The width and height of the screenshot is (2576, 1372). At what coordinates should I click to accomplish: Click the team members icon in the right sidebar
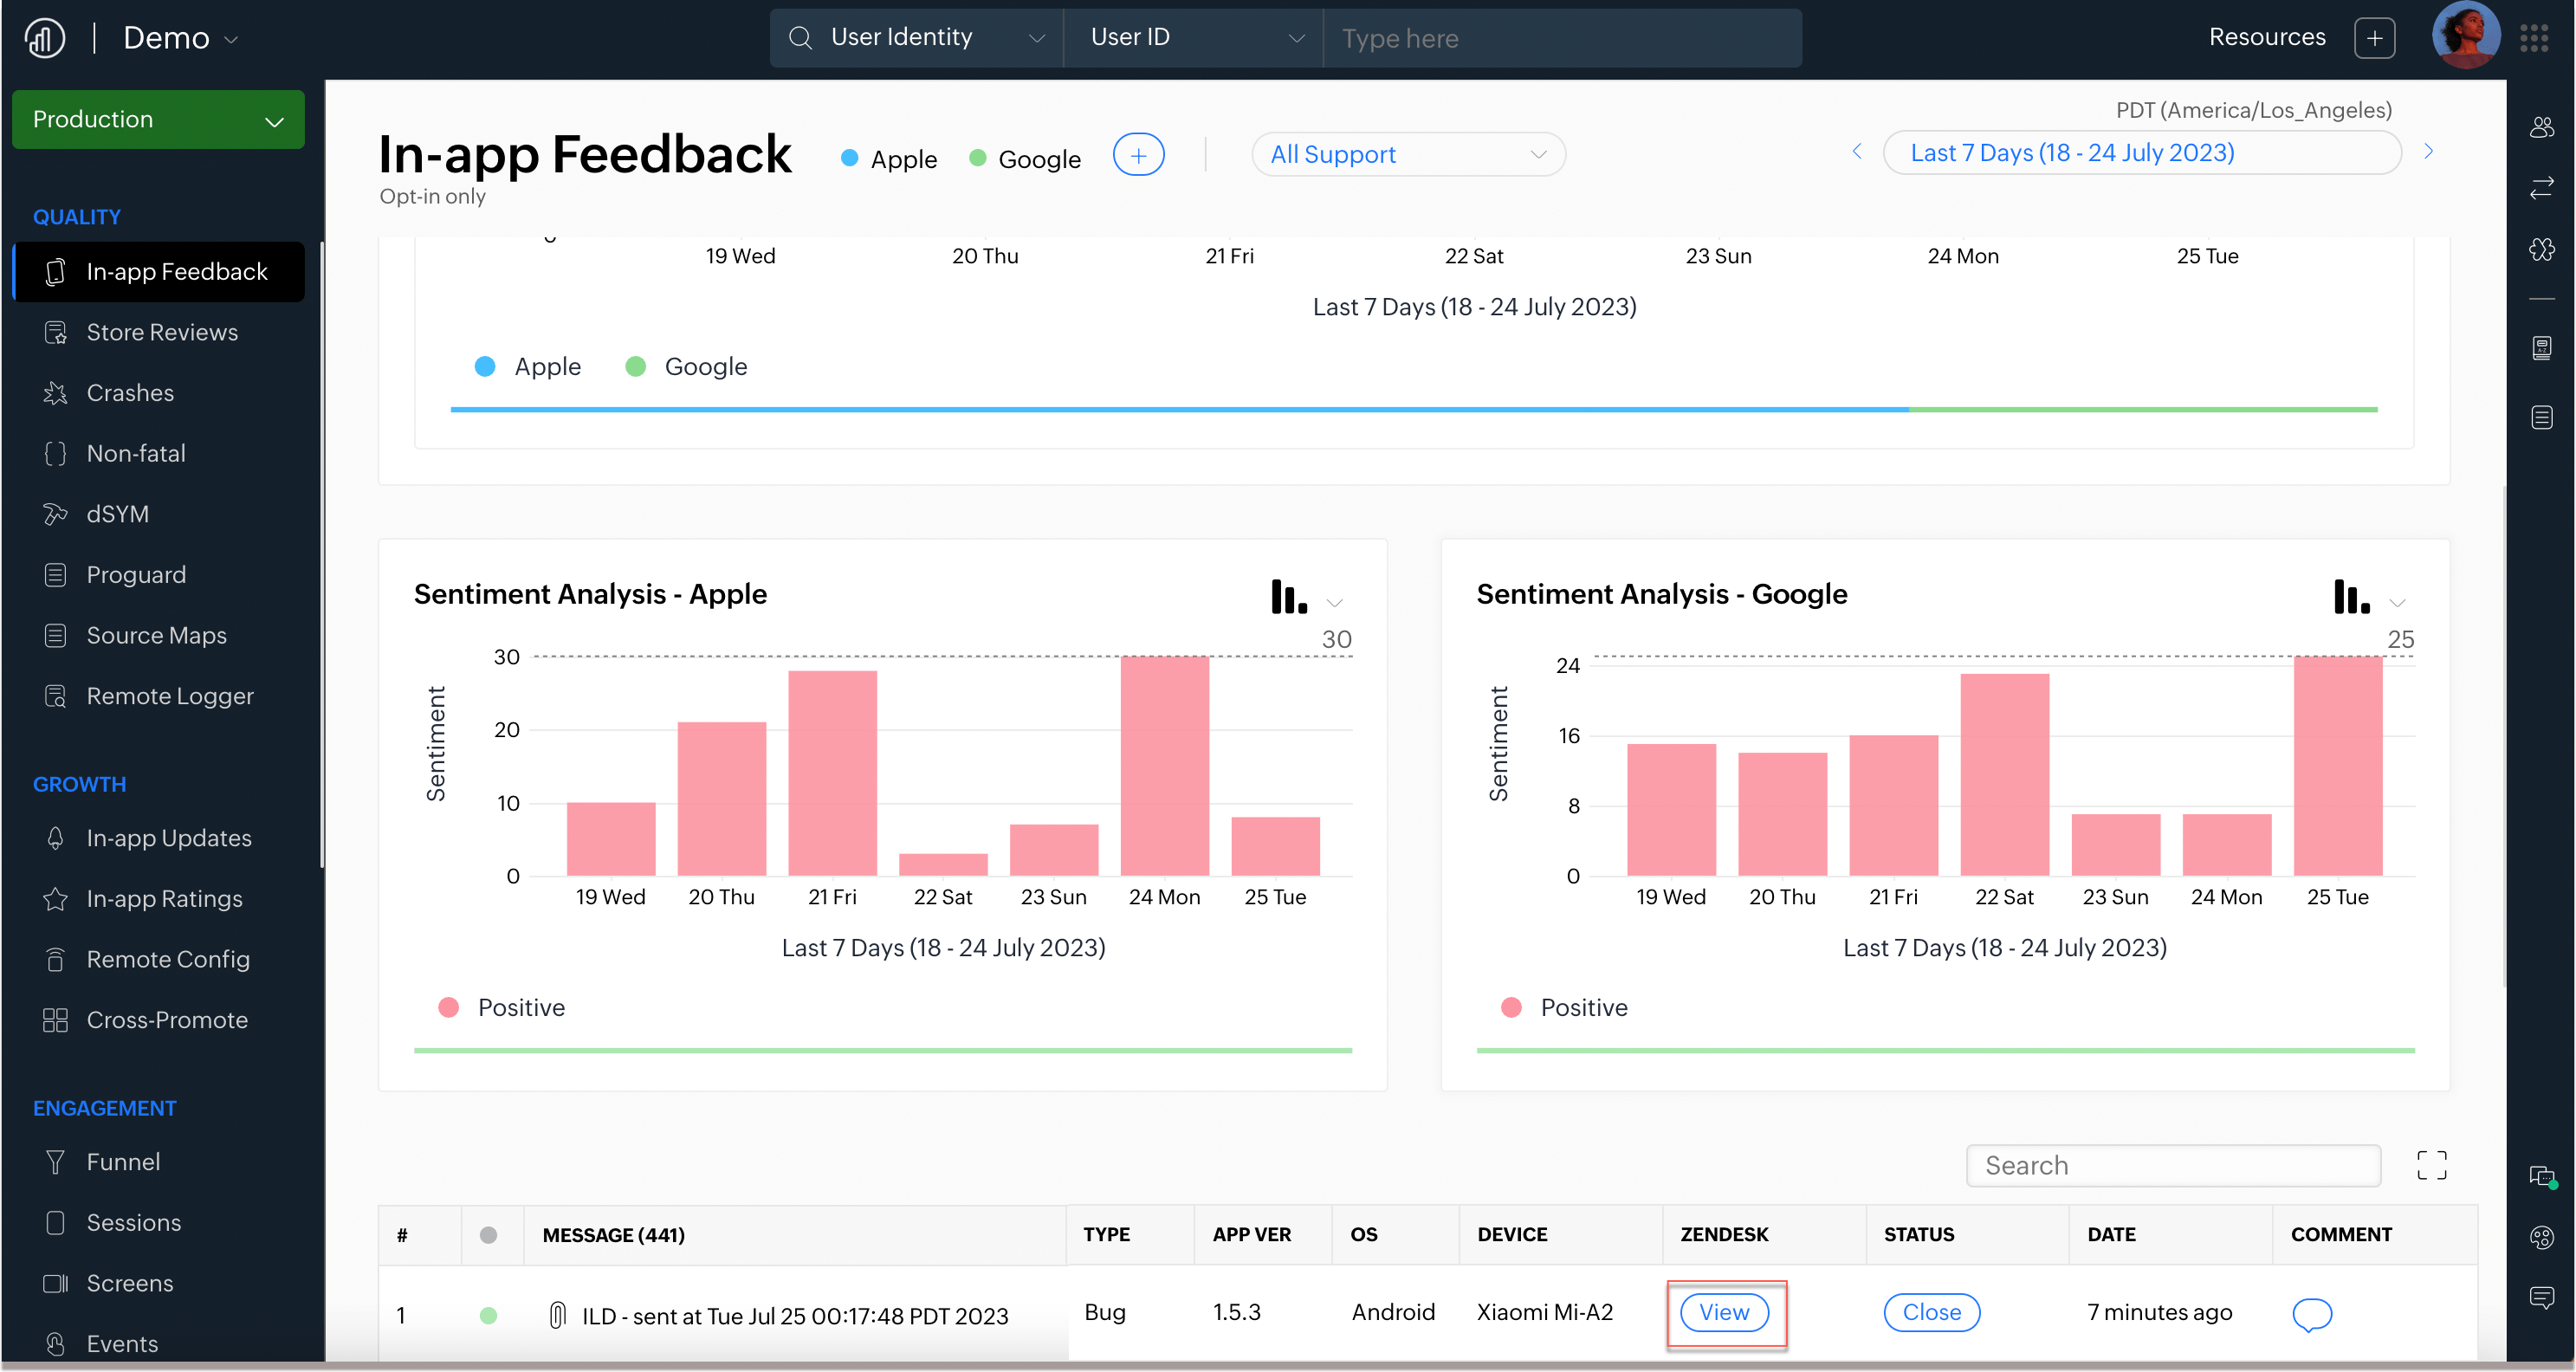[2541, 127]
